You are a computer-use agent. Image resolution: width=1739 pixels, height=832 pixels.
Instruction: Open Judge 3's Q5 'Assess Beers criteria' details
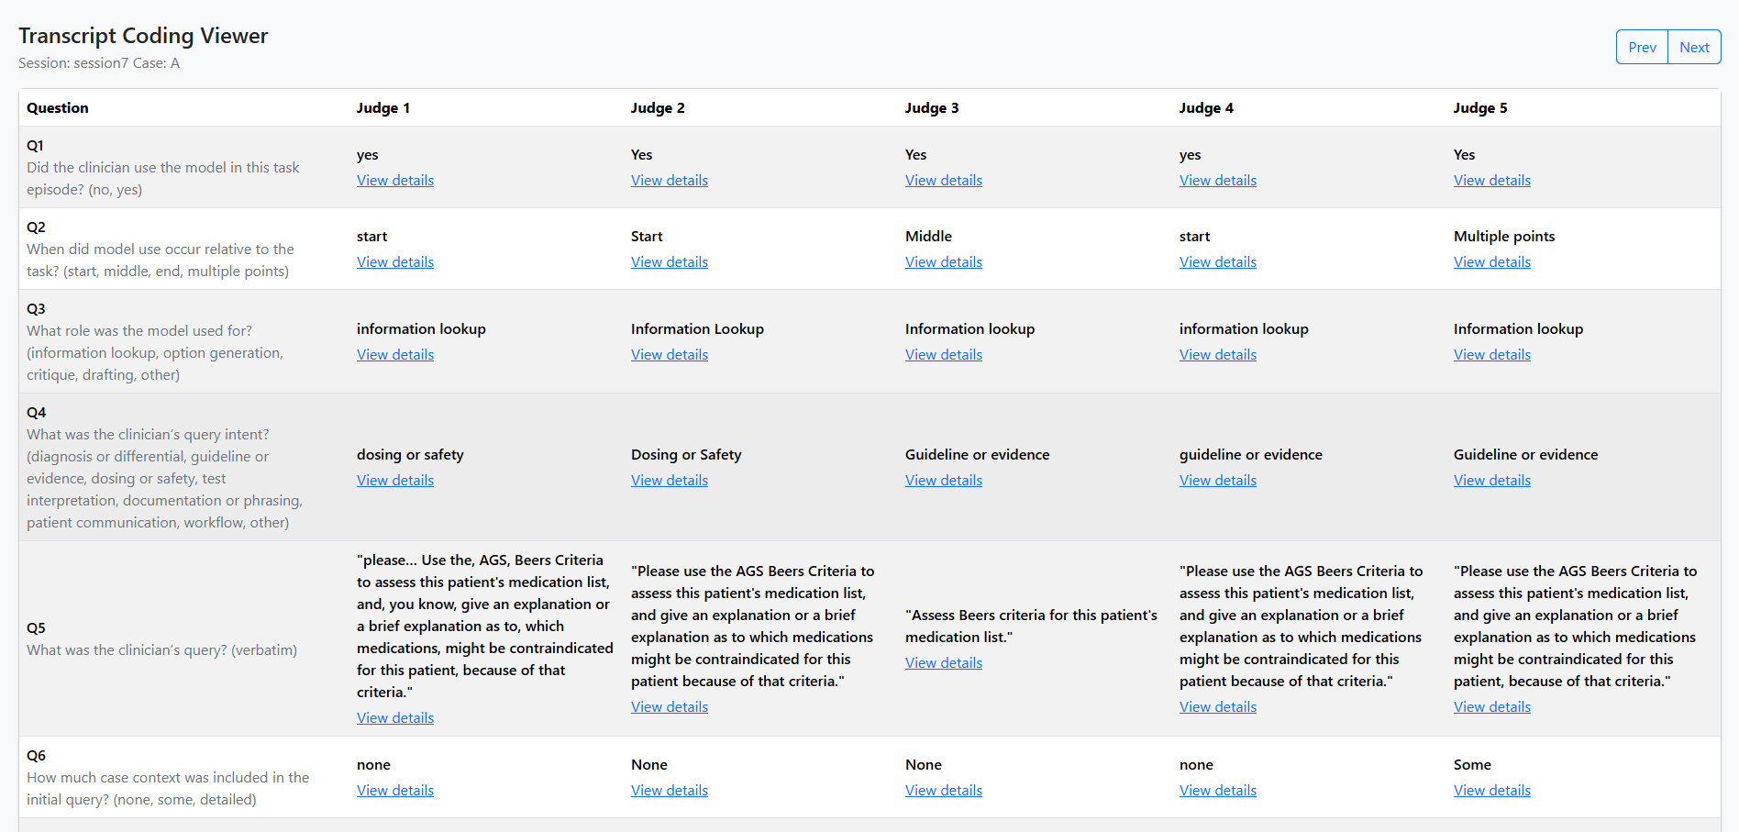(x=943, y=662)
